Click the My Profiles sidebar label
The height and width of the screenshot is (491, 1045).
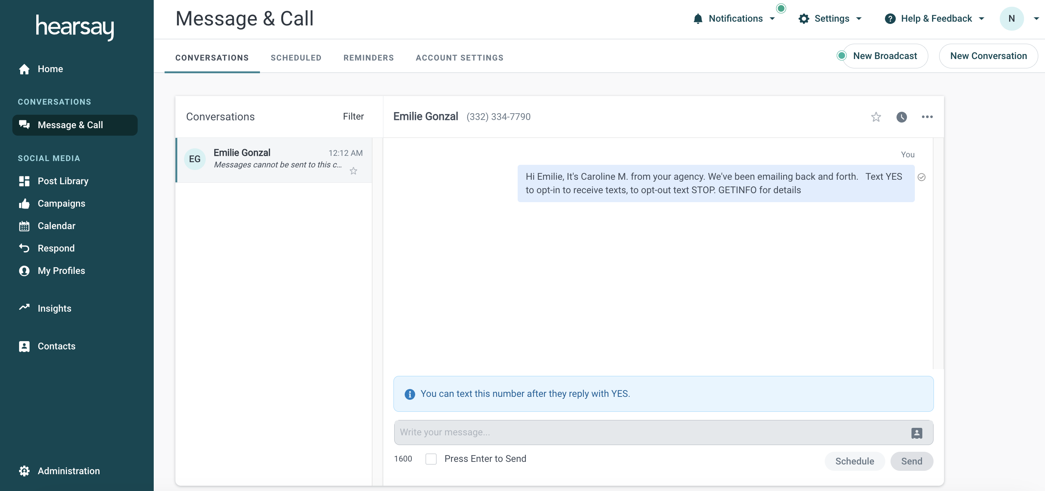click(x=61, y=271)
